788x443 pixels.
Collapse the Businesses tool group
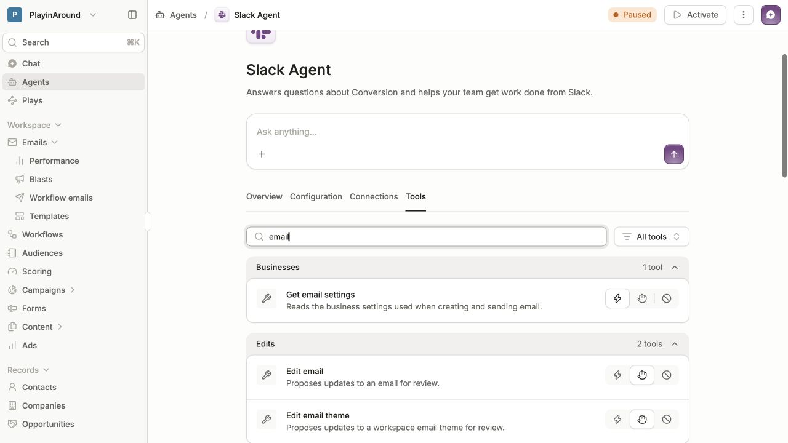[675, 267]
